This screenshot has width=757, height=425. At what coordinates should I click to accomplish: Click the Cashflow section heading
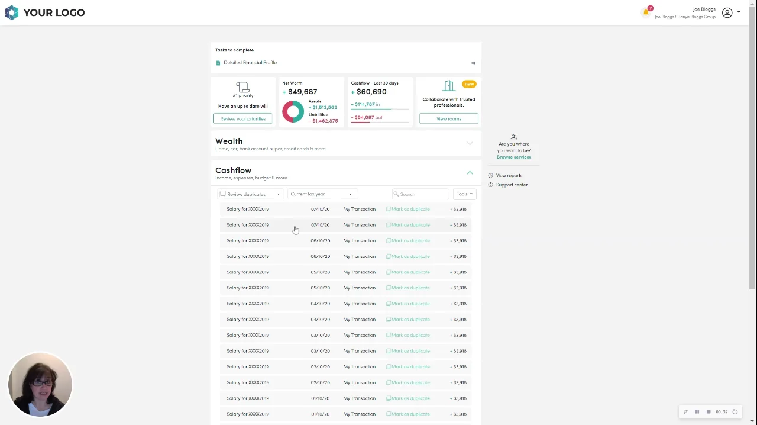[x=233, y=170]
